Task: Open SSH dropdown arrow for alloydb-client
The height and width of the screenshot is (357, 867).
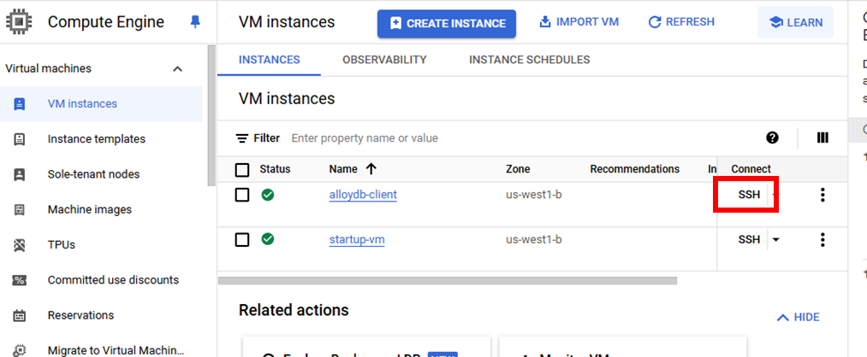Action: pyautogui.click(x=775, y=195)
